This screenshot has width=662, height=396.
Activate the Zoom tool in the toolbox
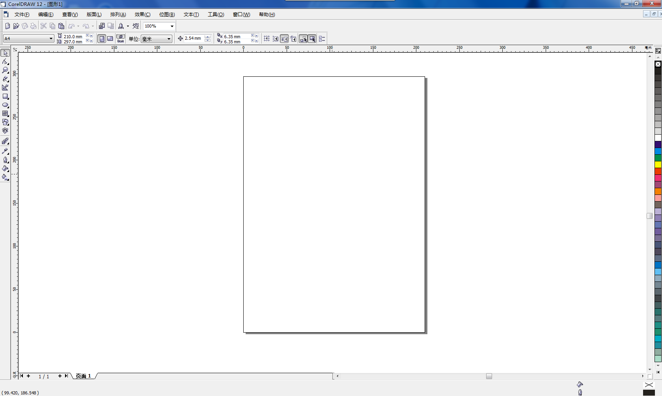(6, 70)
